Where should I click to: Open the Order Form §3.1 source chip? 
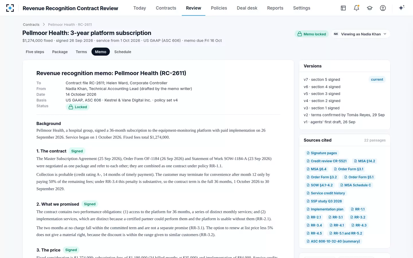point(348,169)
